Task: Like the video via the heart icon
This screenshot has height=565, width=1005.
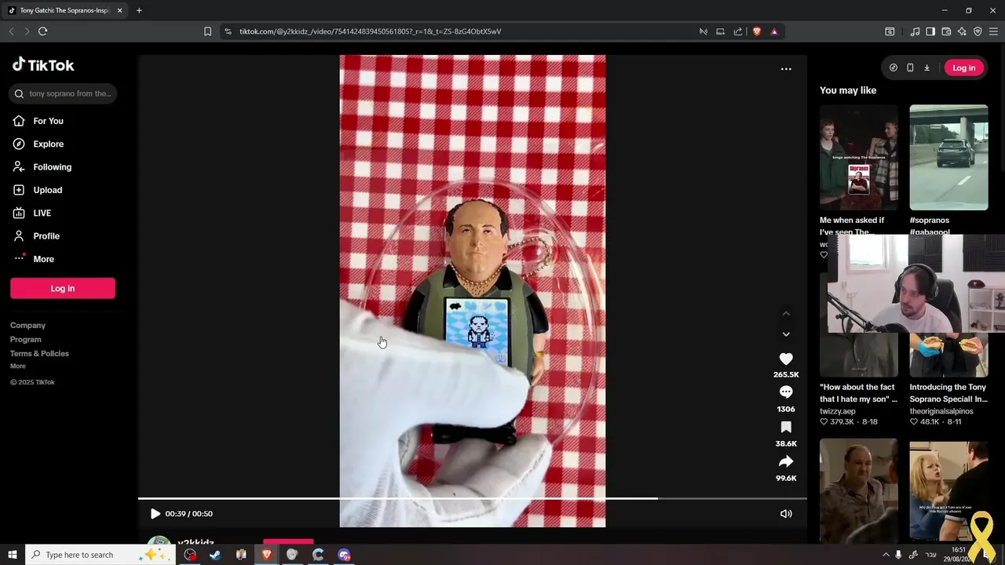Action: [786, 359]
